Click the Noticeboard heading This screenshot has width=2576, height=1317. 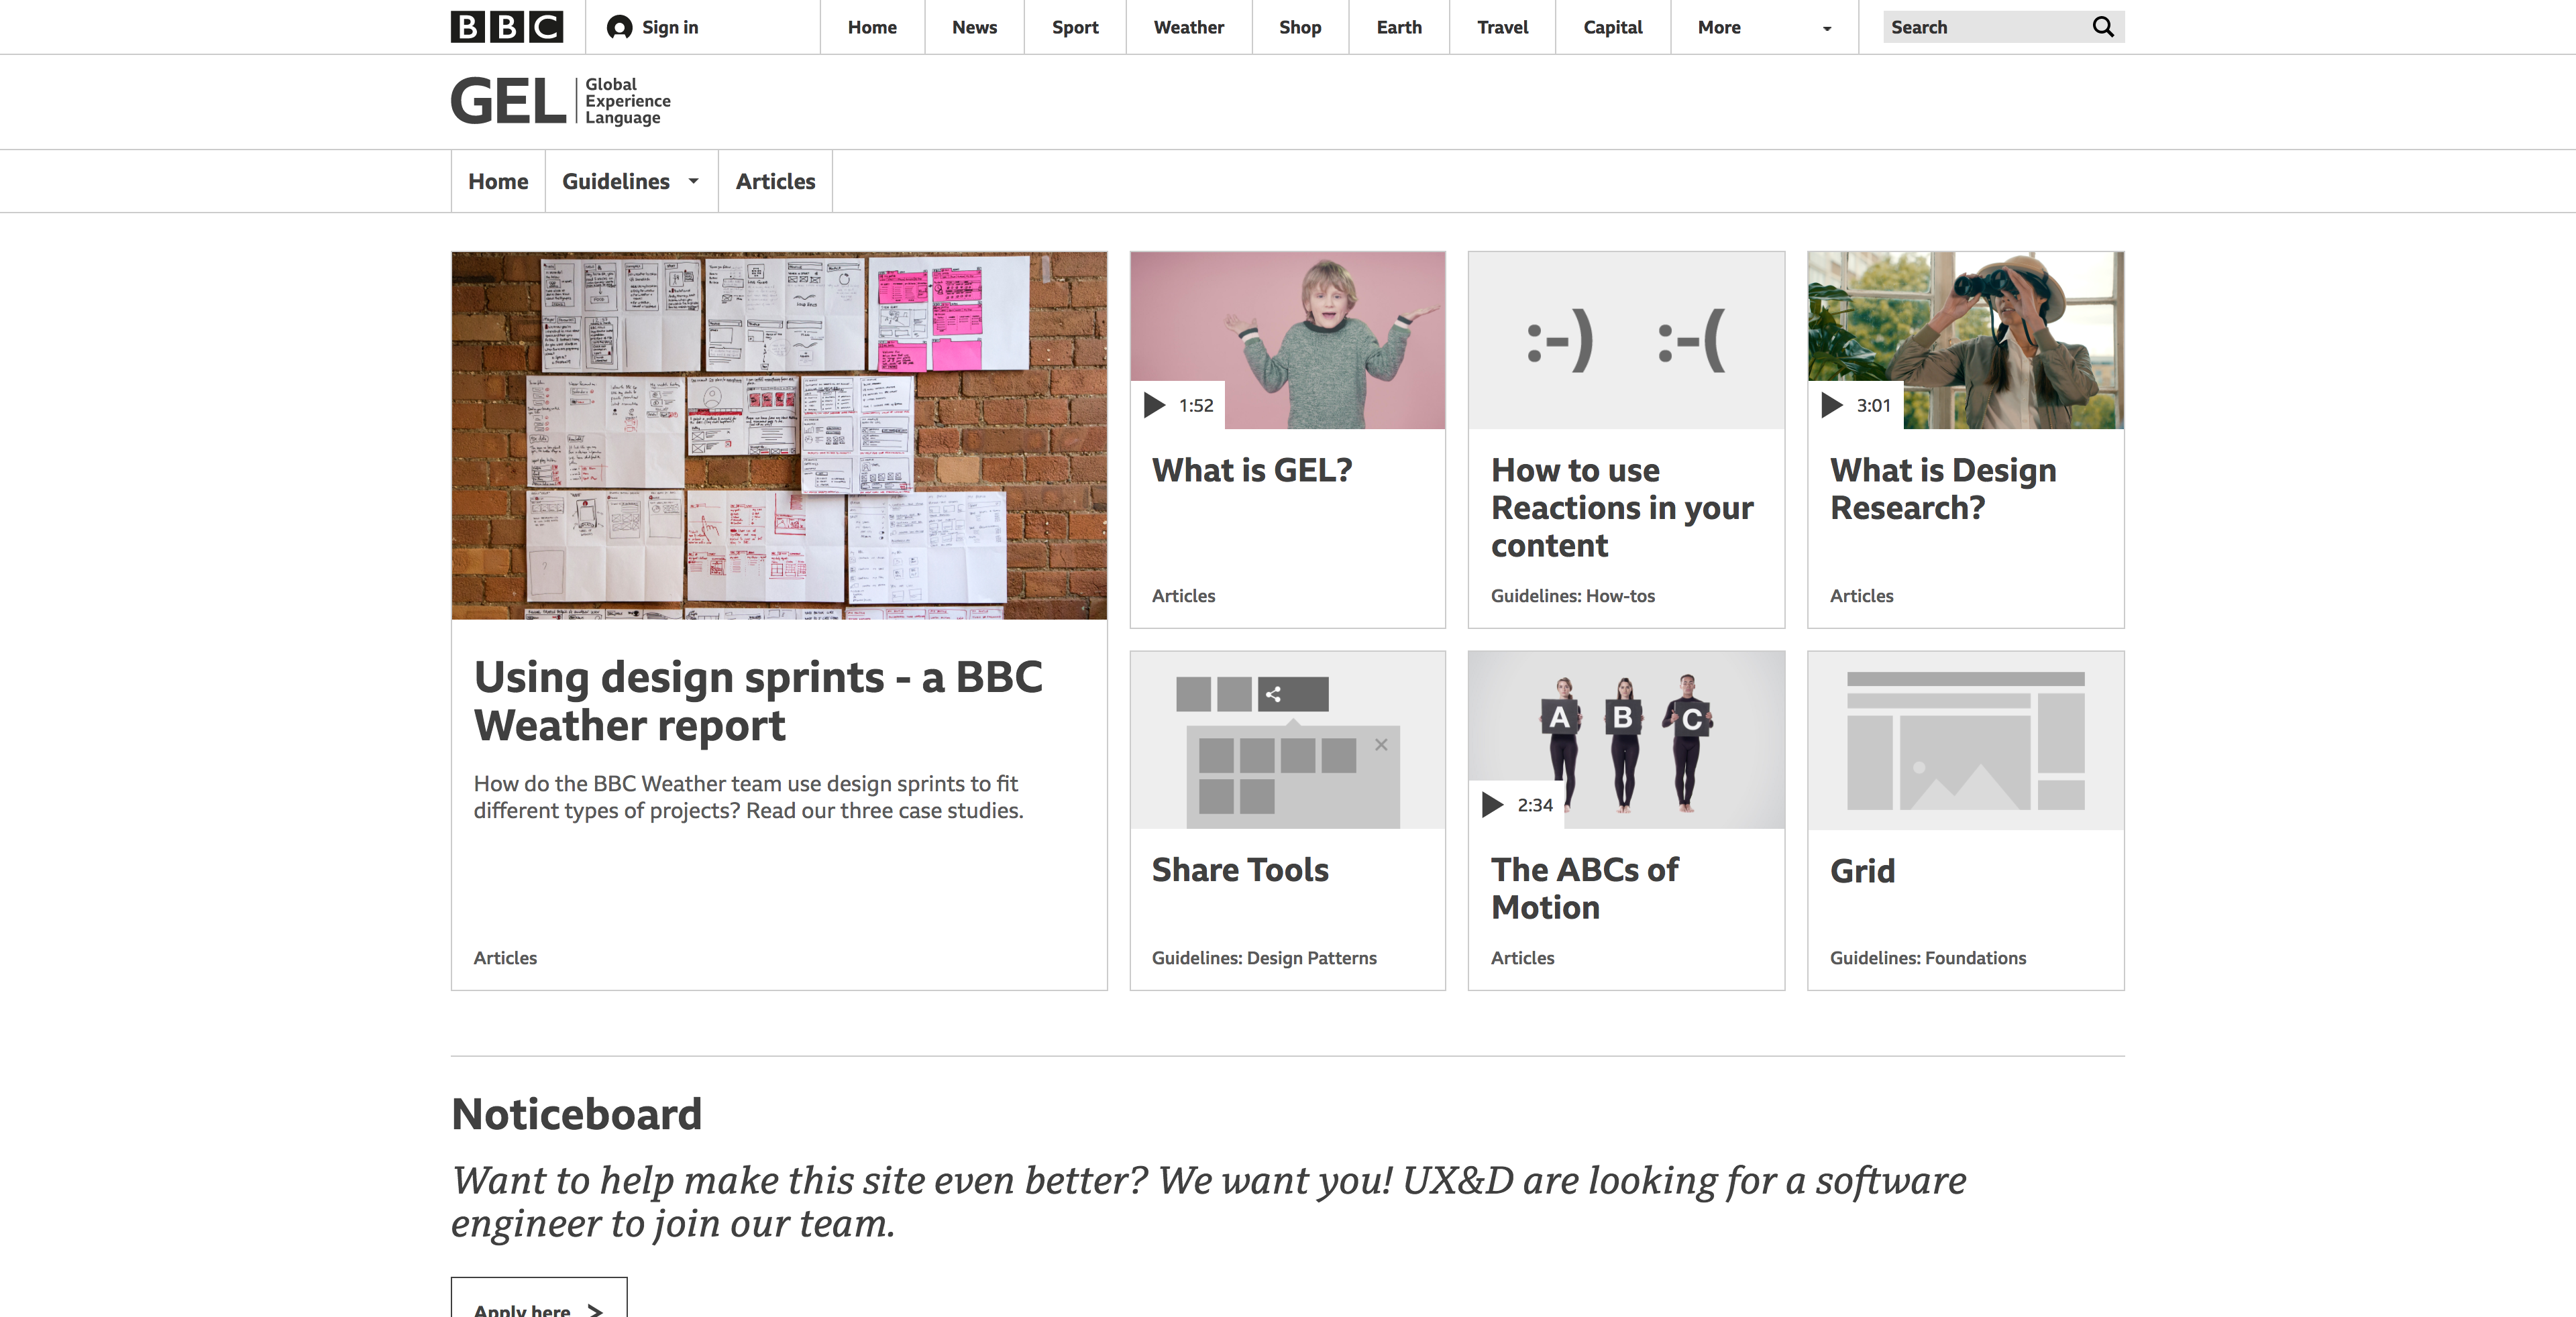(577, 1113)
